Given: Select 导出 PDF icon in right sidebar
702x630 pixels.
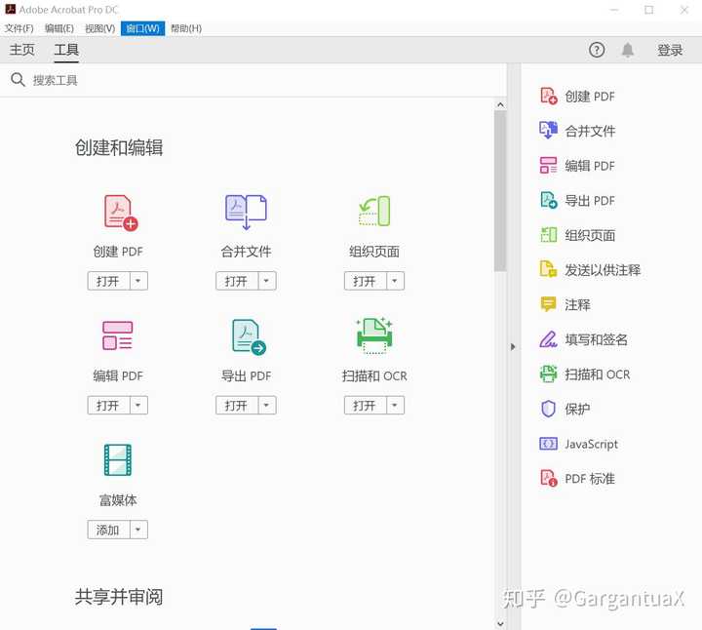Looking at the screenshot, I should [x=548, y=200].
